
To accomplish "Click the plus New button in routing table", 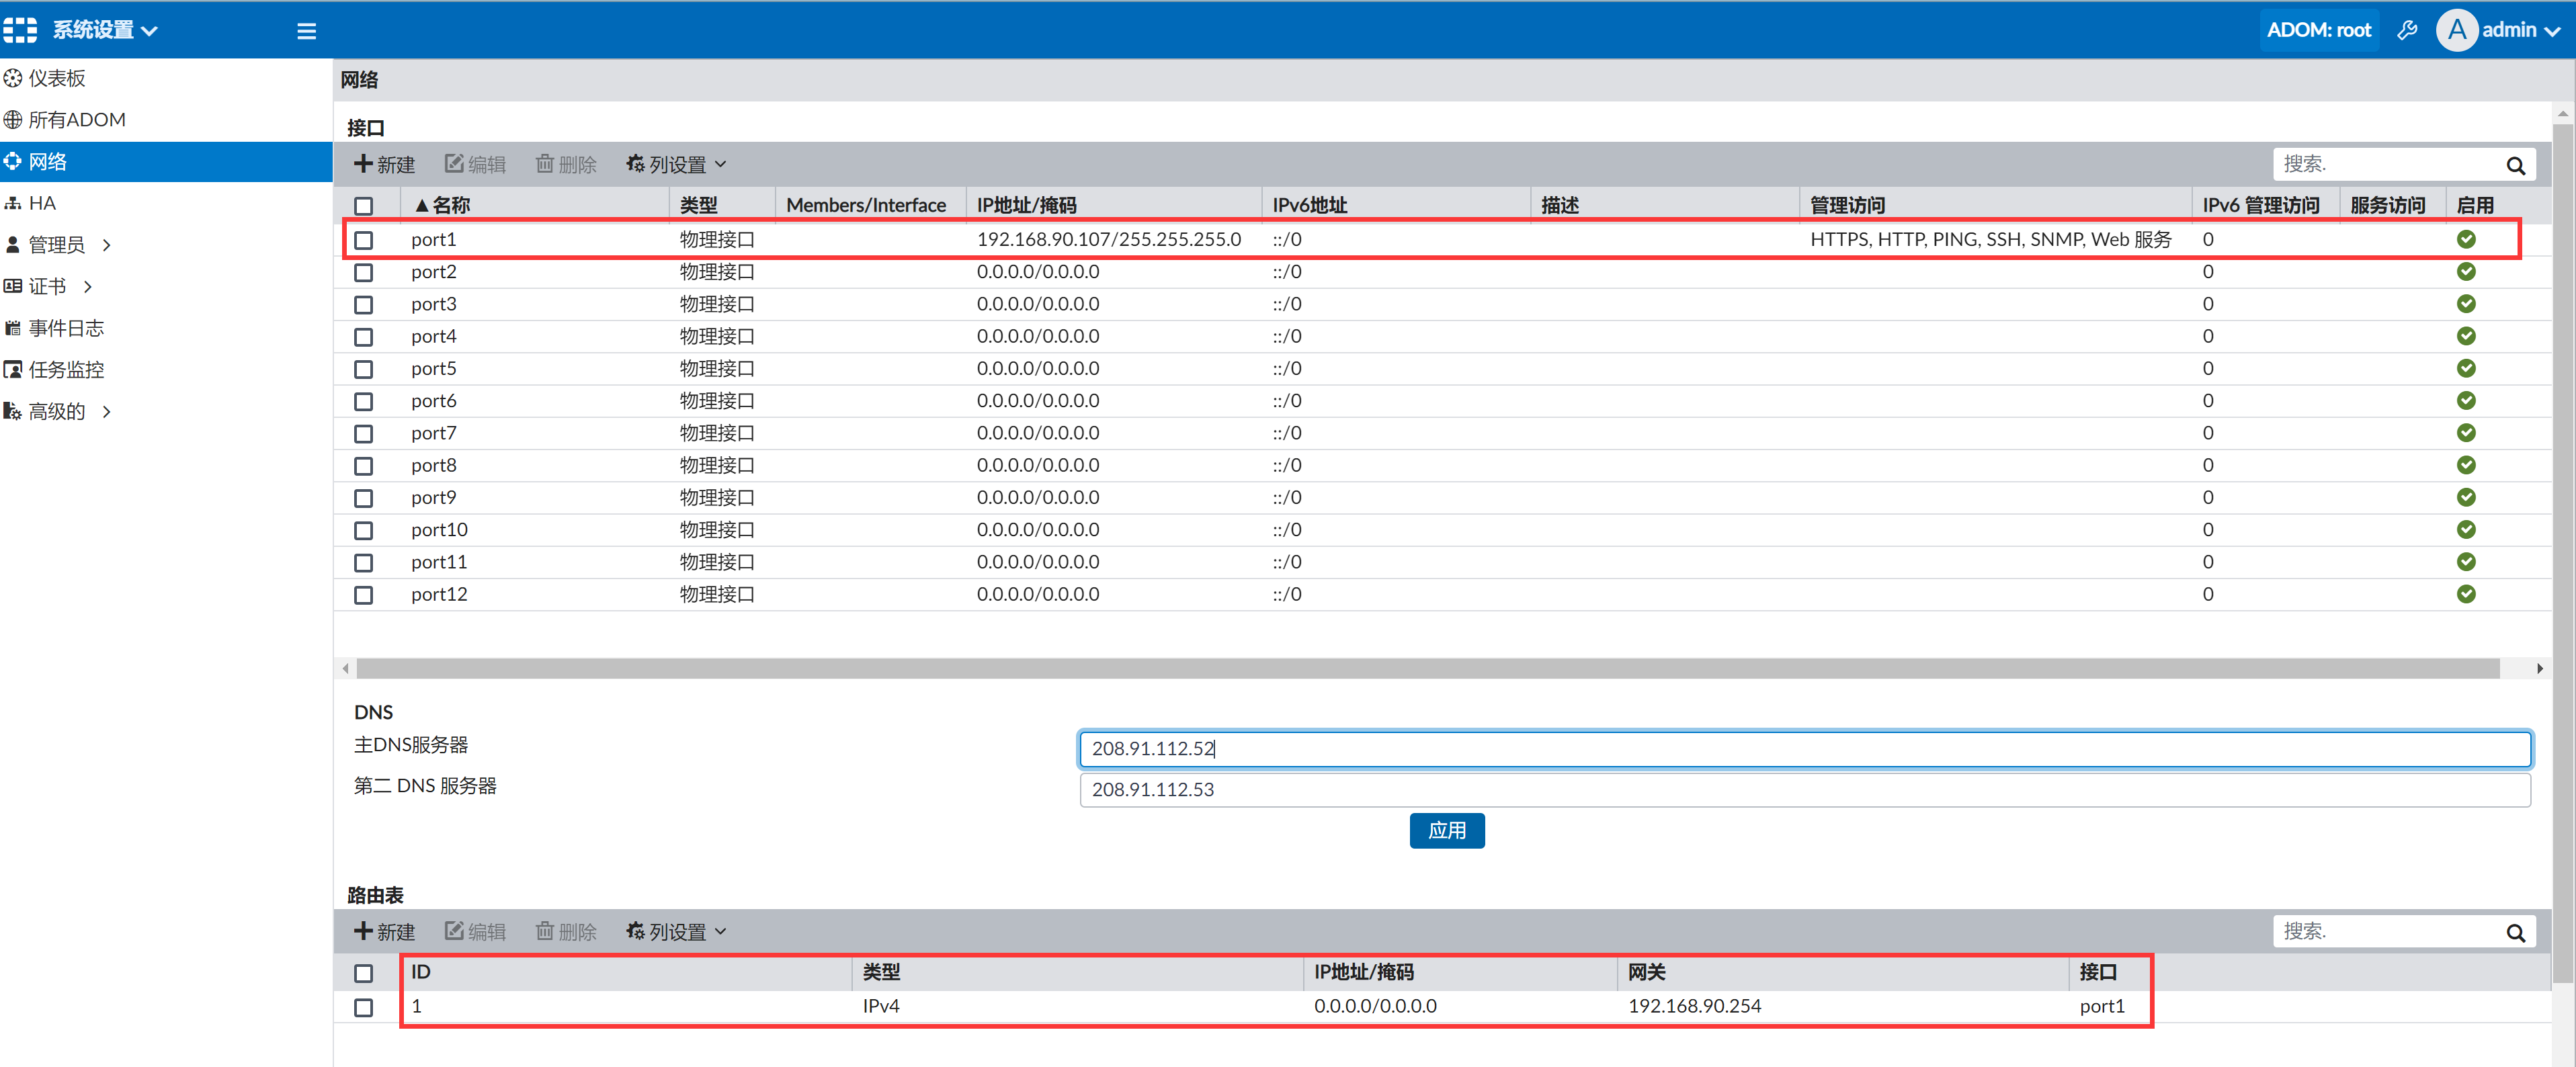I will pos(385,931).
